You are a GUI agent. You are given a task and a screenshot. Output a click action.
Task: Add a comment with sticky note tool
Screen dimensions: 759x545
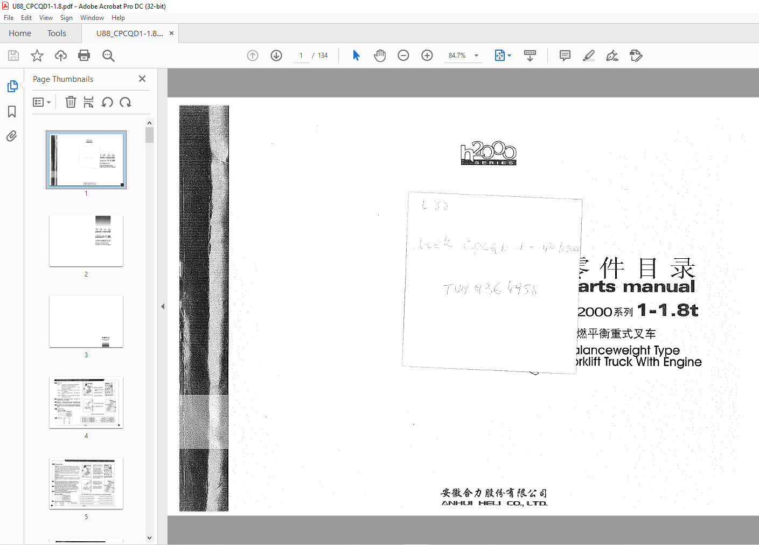tap(565, 56)
